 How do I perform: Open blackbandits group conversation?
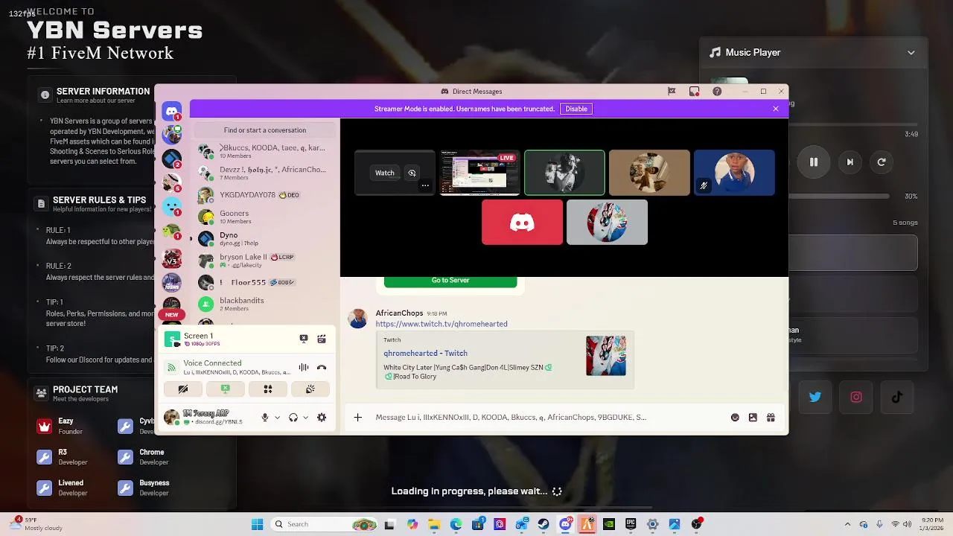pos(264,304)
